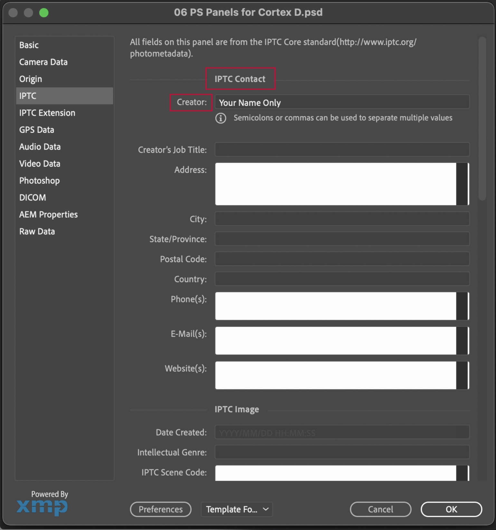Click the IPTC Image section heading
Image resolution: width=496 pixels, height=530 pixels.
click(x=237, y=409)
